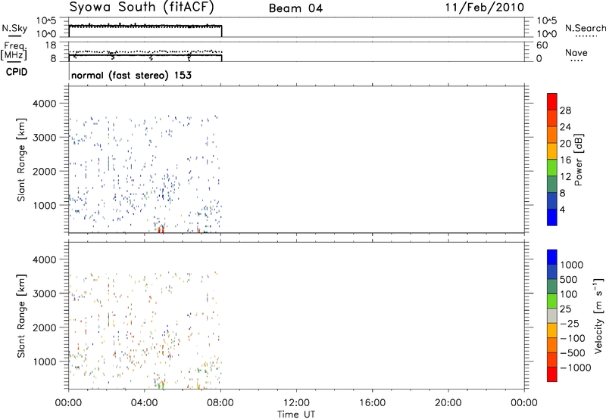Click the Velocity [m s⁻¹] colorbar title
The height and width of the screenshot is (419, 606).
[598, 315]
